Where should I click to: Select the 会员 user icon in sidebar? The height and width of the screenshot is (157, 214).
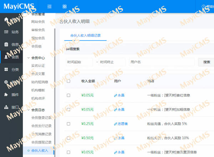6,57
